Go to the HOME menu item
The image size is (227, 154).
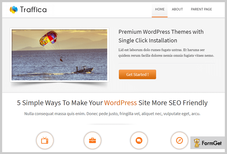click(x=160, y=9)
